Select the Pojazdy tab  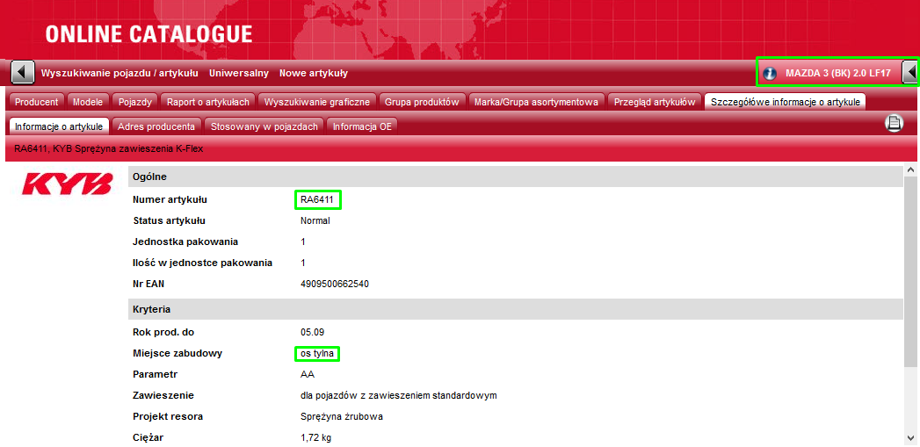point(135,102)
